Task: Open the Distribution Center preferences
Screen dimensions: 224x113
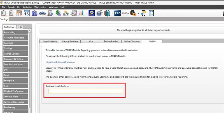Action: click(x=16, y=64)
